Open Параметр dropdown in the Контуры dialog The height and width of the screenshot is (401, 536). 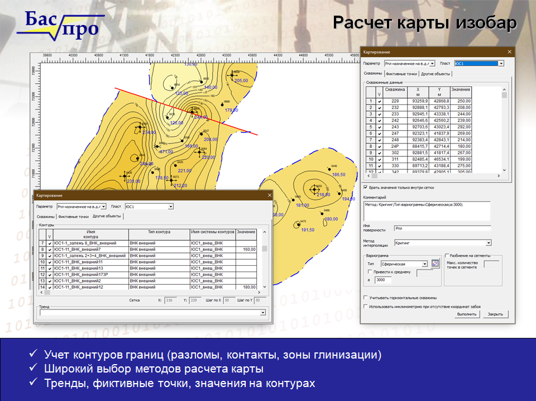pyautogui.click(x=104, y=207)
